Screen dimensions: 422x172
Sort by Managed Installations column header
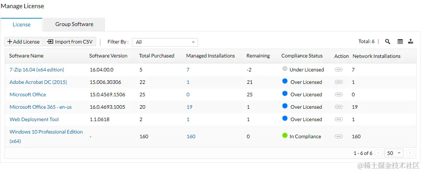210,56
